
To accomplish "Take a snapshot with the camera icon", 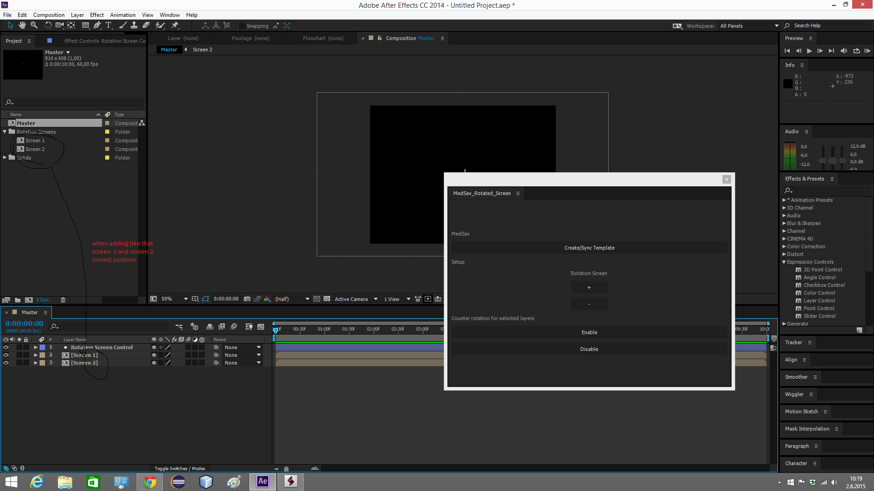I will tap(247, 299).
